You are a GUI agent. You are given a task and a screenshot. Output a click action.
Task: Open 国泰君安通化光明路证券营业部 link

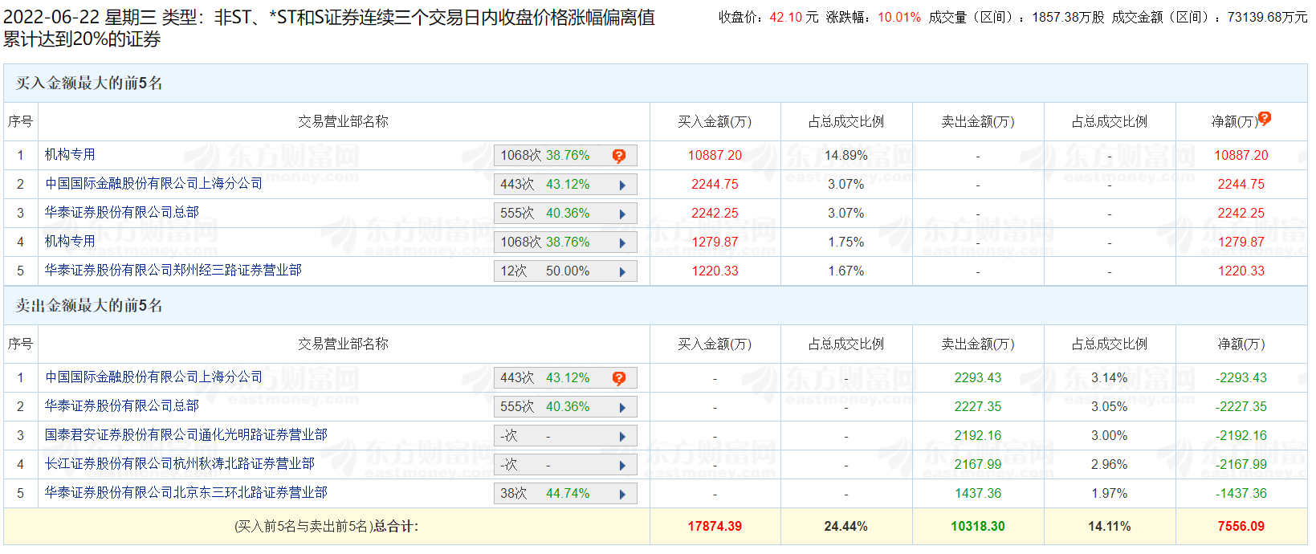(186, 435)
